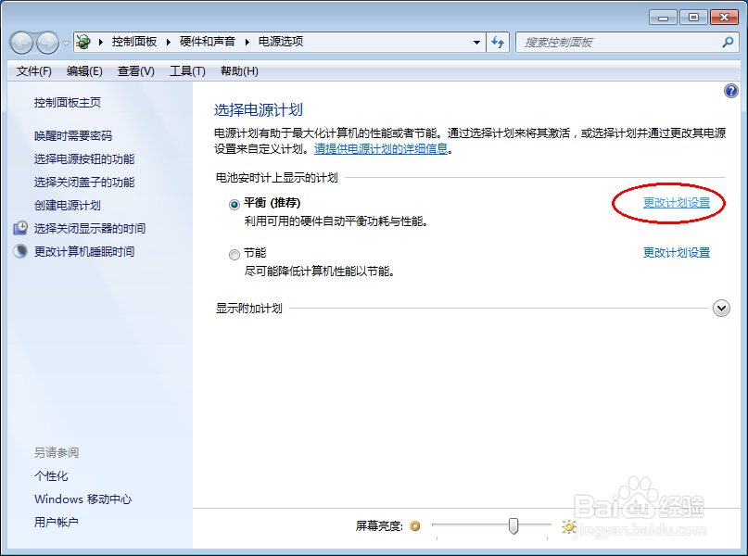Click 更改计划设置 for 平衡 plan
Screen dimensions: 748x556
coord(677,203)
